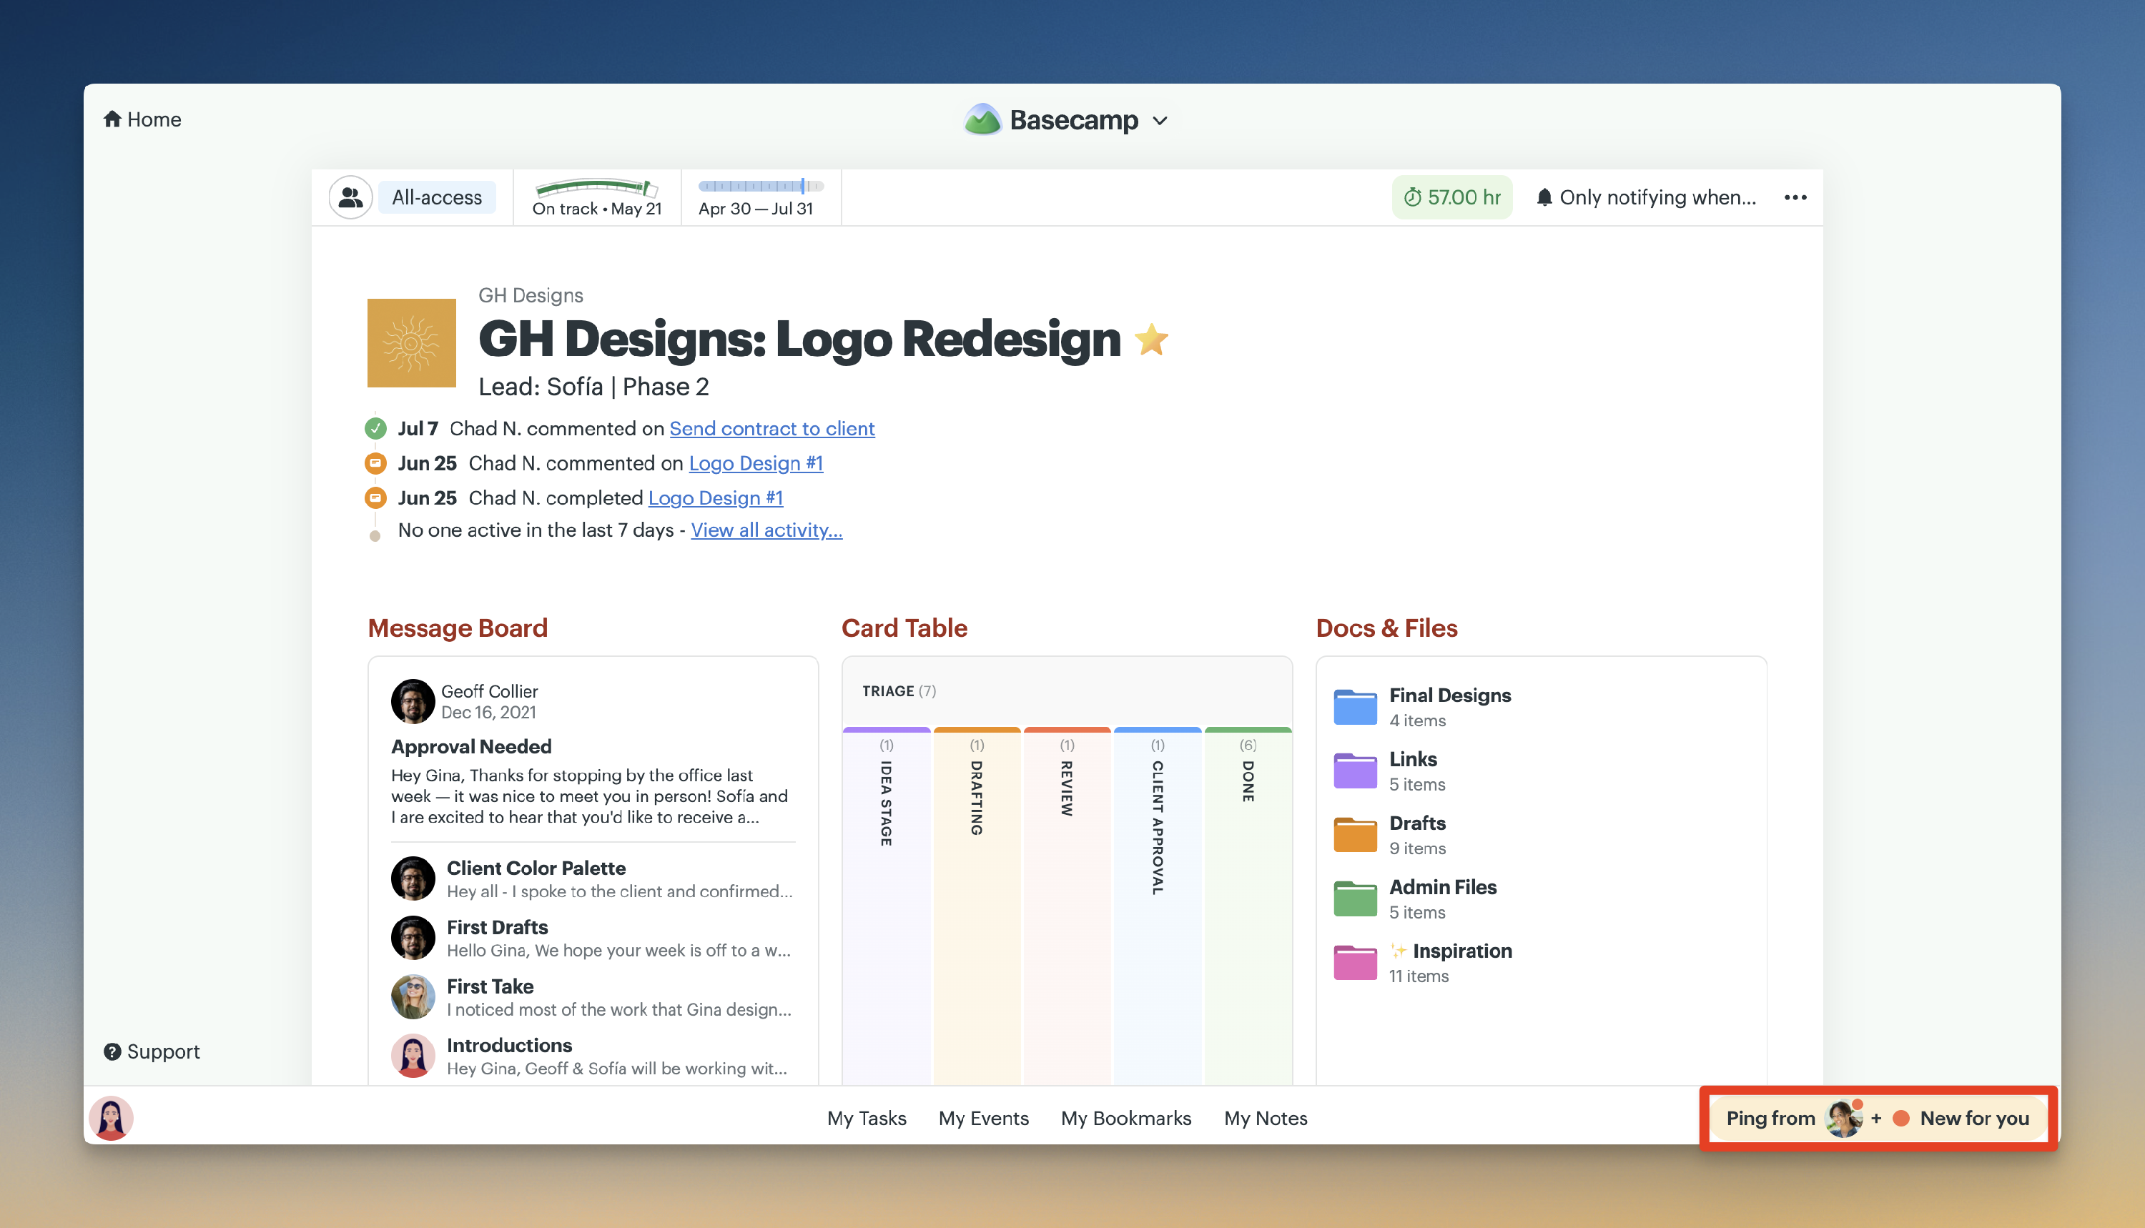The image size is (2145, 1228).
Task: Open the purple Links folder icon
Action: click(1355, 770)
